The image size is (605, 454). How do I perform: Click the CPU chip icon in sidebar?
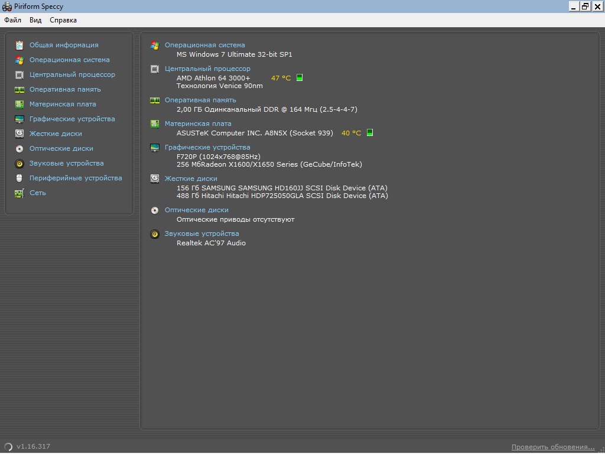click(x=19, y=75)
